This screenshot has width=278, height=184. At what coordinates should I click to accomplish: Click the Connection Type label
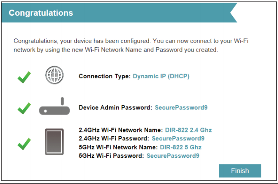pos(105,77)
